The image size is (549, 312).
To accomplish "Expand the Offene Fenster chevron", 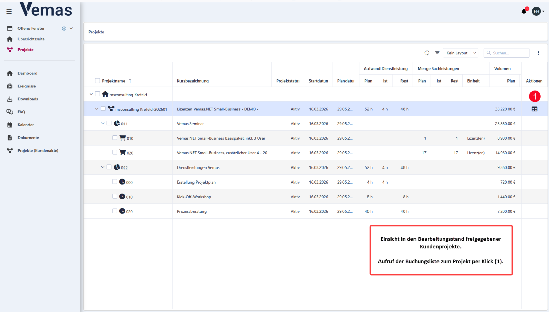I will 71,28.
